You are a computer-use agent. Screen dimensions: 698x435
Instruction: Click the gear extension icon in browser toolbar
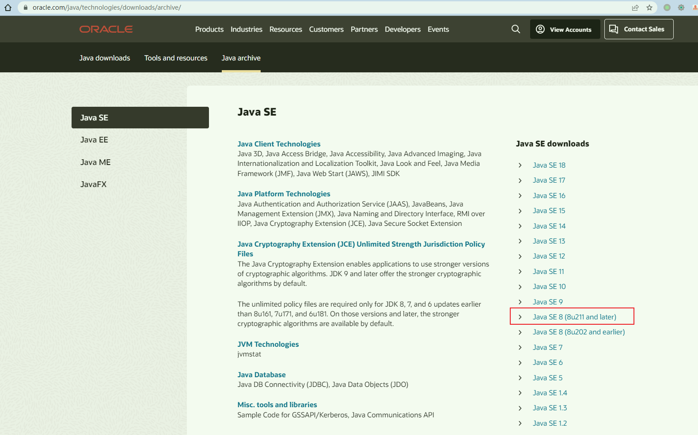point(681,7)
